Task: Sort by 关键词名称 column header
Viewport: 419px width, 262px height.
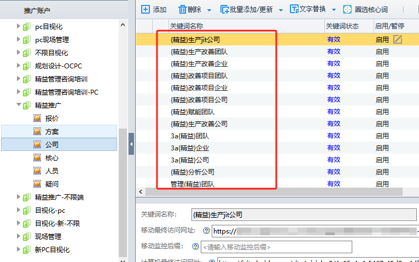Action: tap(246, 26)
